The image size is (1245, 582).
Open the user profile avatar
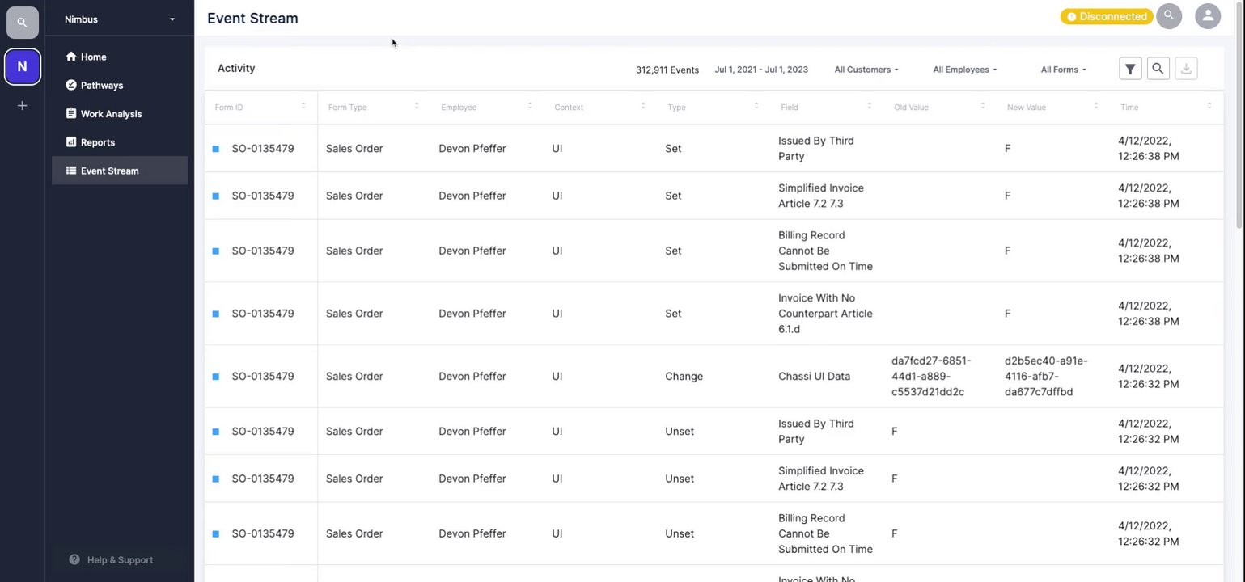1207,16
